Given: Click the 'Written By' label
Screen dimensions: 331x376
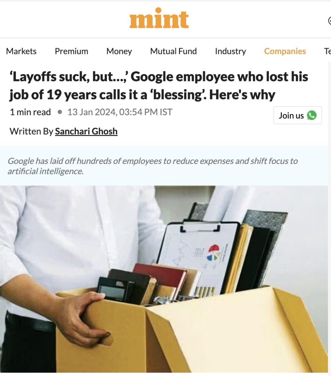Looking at the screenshot, I should pos(32,131).
